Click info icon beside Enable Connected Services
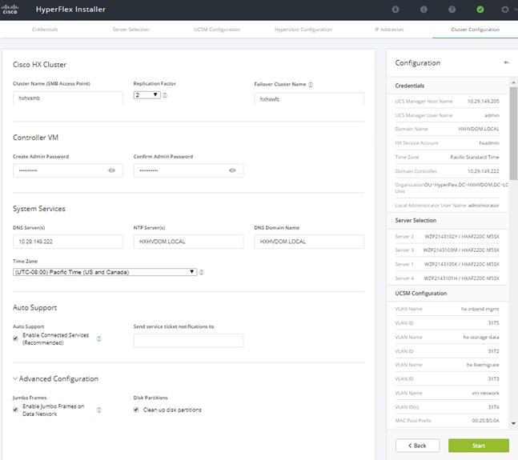This screenshot has width=518, height=460. click(98, 338)
